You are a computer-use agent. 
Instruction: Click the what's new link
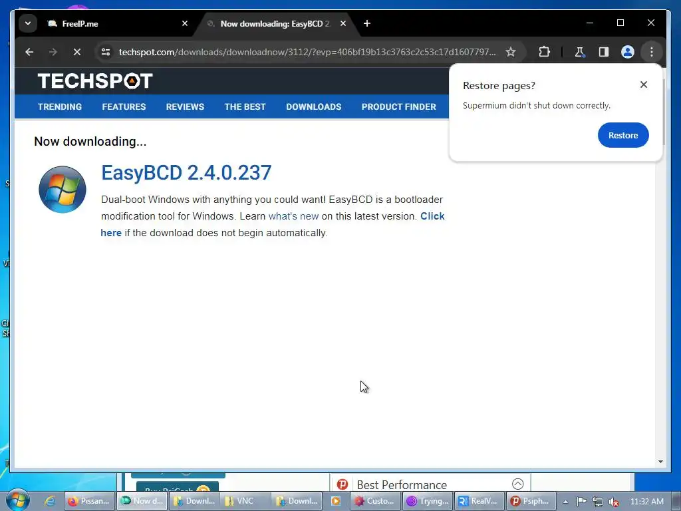[293, 216]
